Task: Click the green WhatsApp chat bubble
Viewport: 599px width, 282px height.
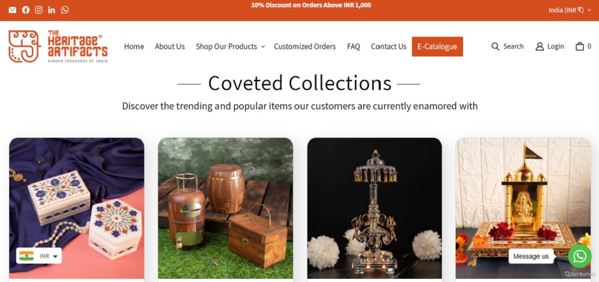Action: (x=580, y=256)
